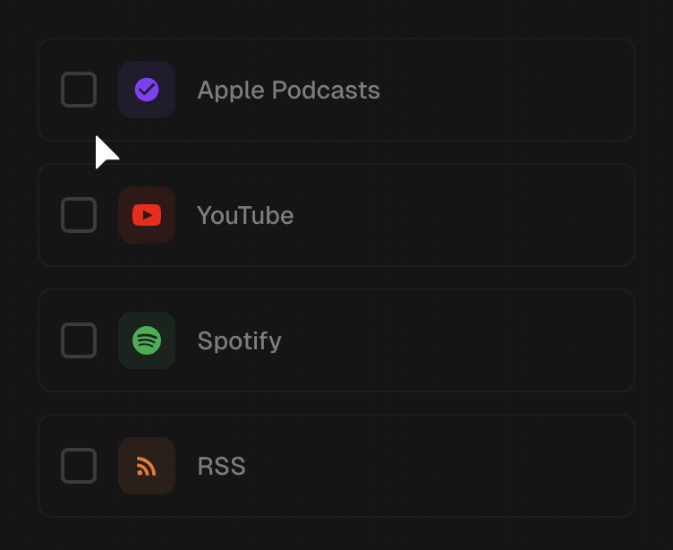Check the Spotify checkbox

pyautogui.click(x=79, y=340)
